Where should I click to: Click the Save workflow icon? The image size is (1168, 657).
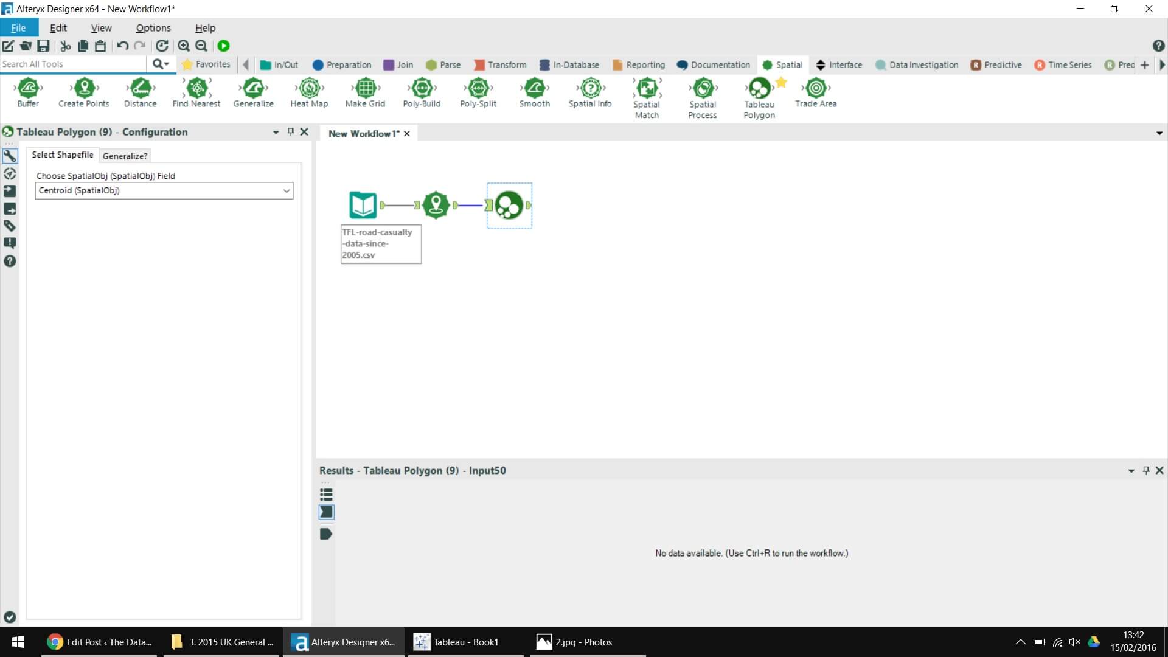pos(43,46)
